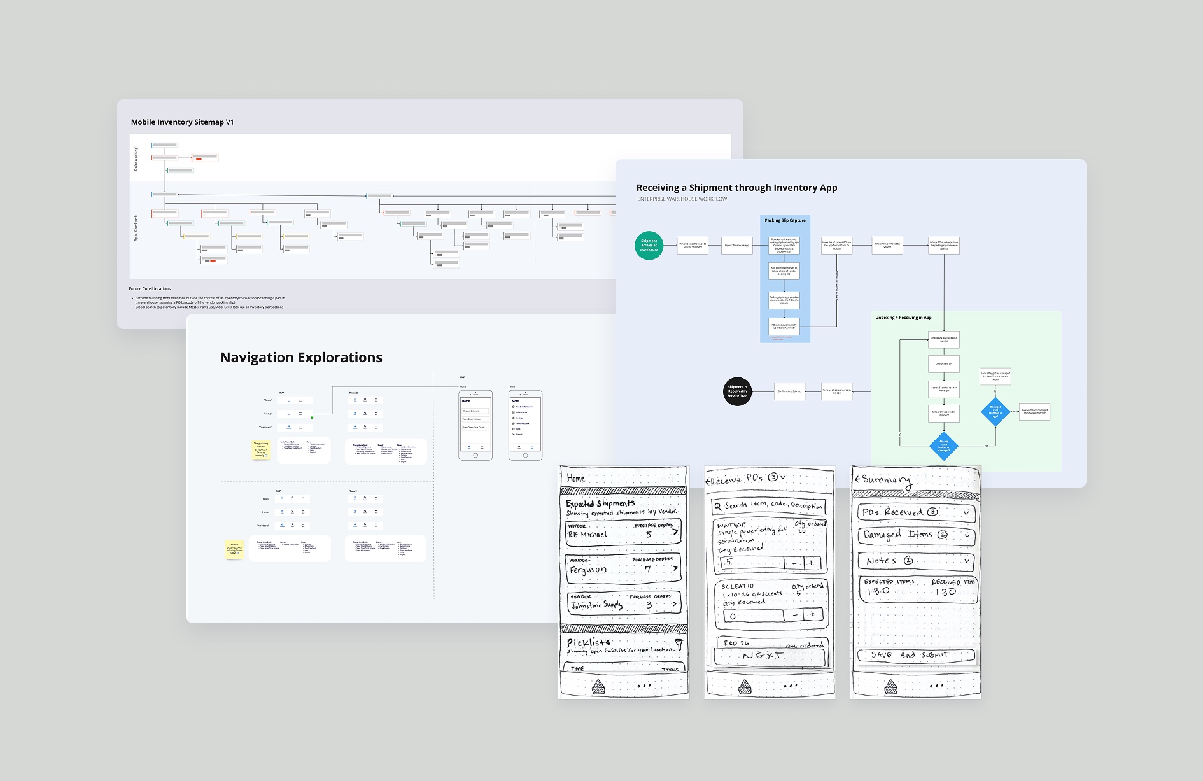Click the 'Damaged item recorded in app?' diamond
This screenshot has height=781, width=1203.
pos(995,412)
